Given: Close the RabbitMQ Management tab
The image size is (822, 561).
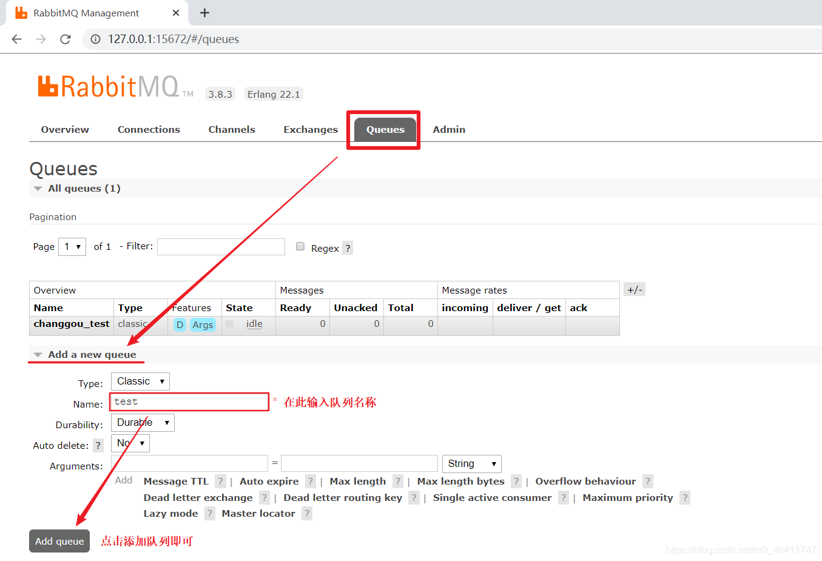Looking at the screenshot, I should point(176,13).
